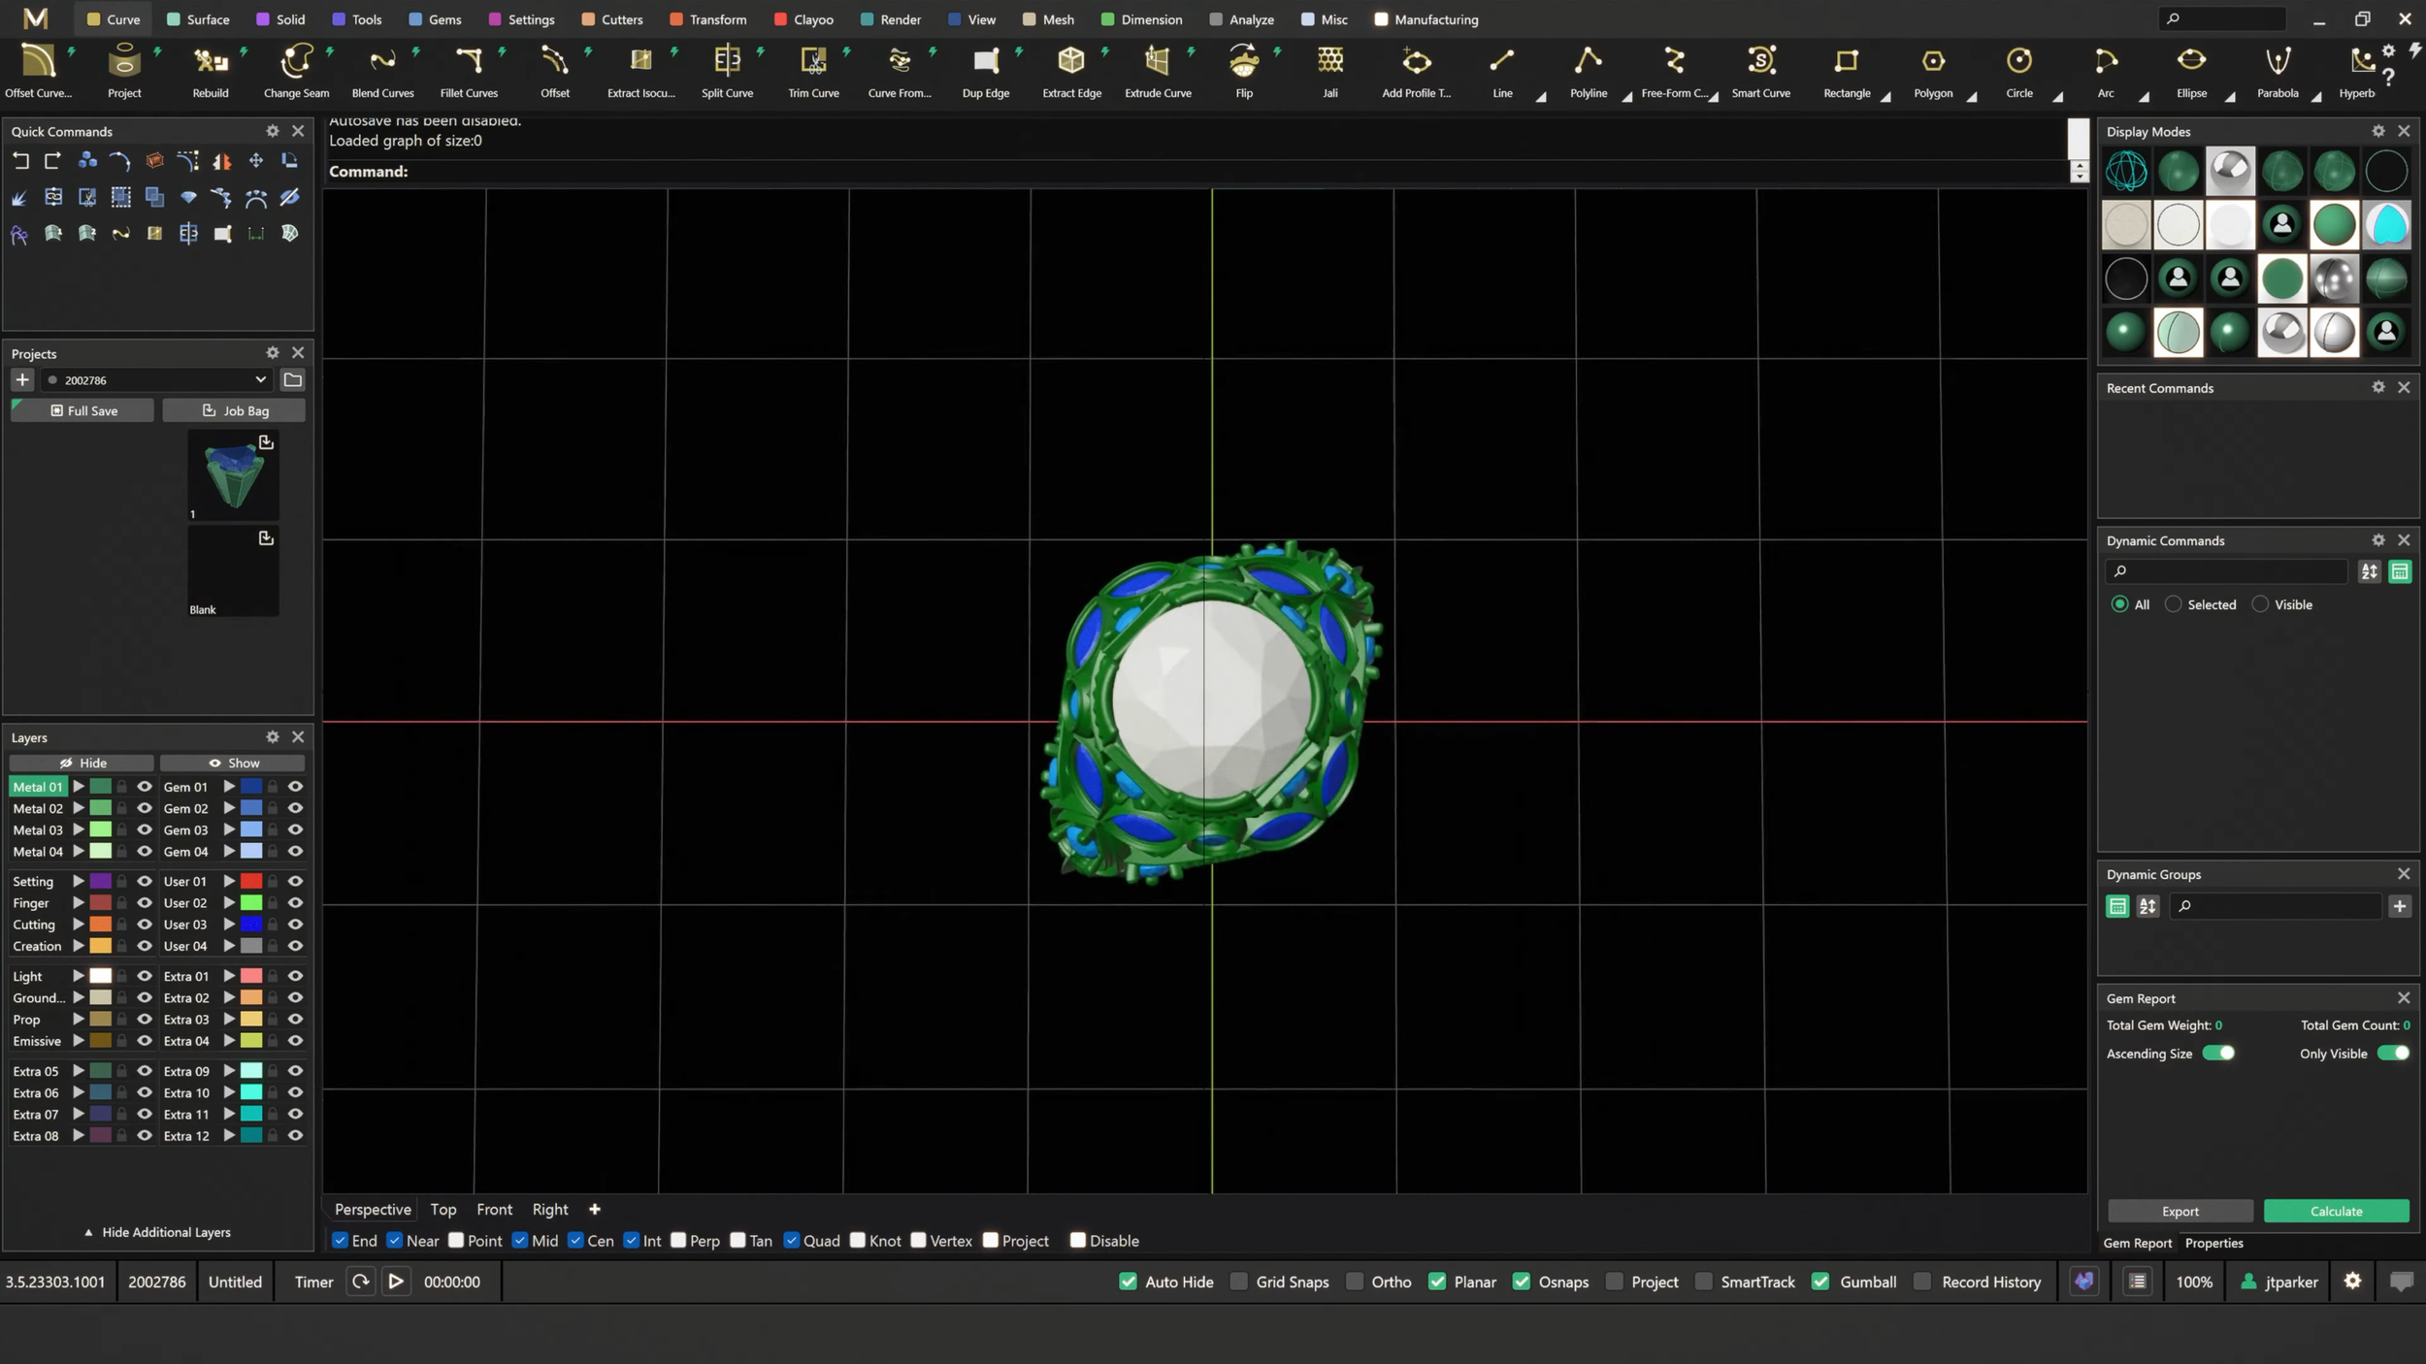Open the Change Seam tool

click(296, 70)
